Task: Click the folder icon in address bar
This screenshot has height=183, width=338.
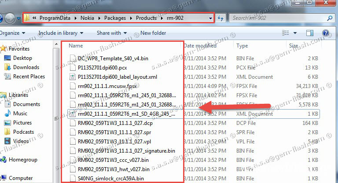Action: (27, 18)
